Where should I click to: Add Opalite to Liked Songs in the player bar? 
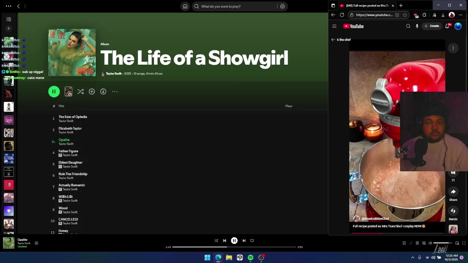pyautogui.click(x=36, y=243)
